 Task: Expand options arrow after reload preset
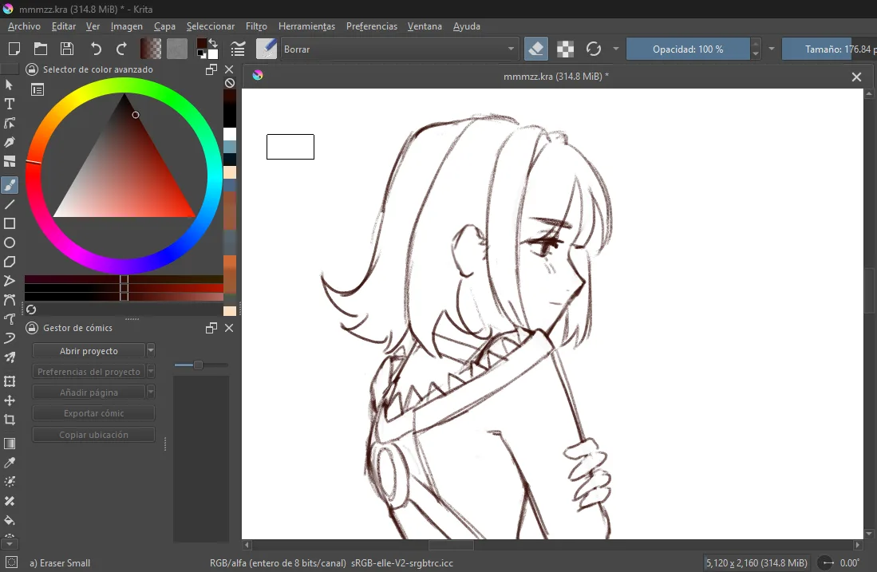[616, 49]
